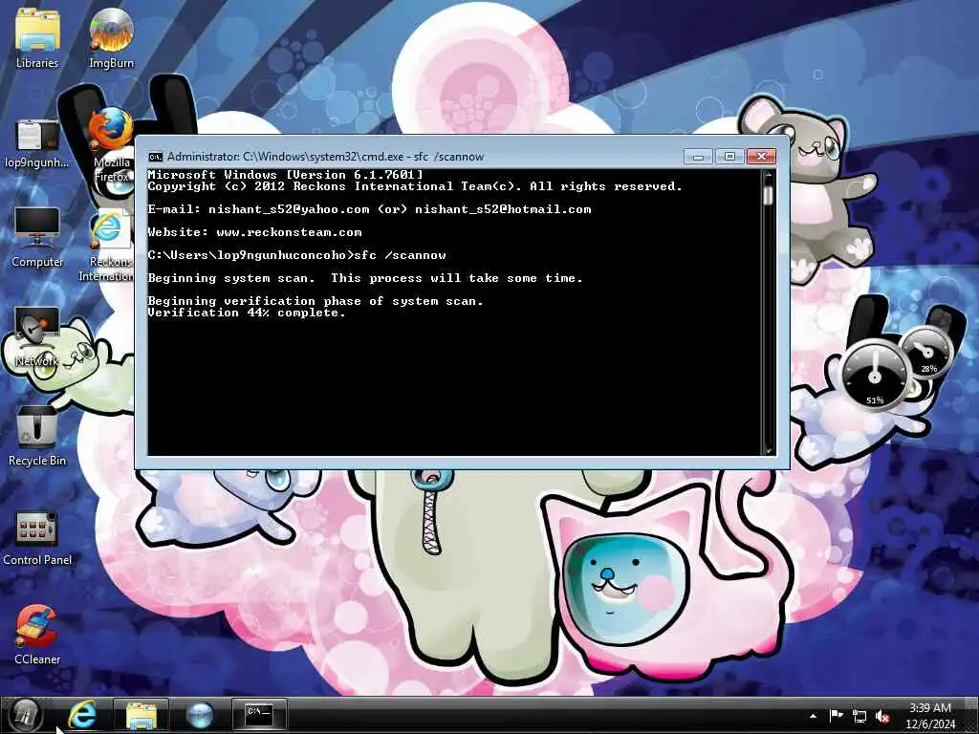Viewport: 979px width, 734px height.
Task: Select the cmd.exe taskbar button
Action: 259,715
